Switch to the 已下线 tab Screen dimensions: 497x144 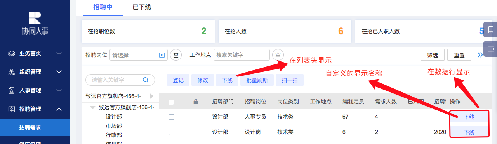click(x=142, y=7)
